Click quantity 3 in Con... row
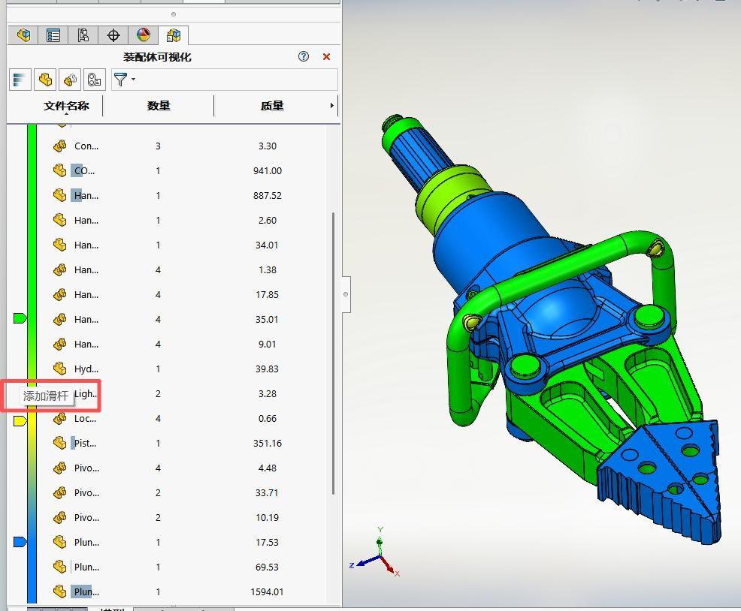The image size is (741, 611). click(158, 146)
